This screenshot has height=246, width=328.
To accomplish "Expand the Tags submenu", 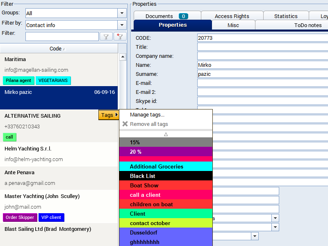I will 109,115.
